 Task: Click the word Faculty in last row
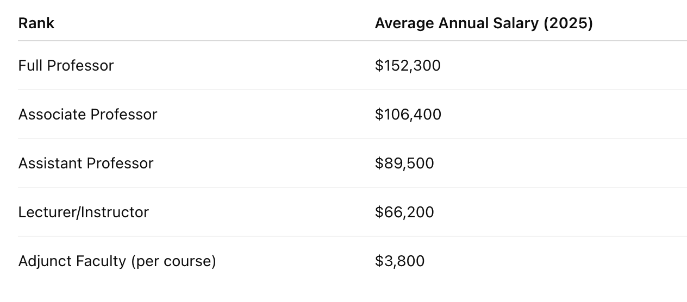coord(101,262)
